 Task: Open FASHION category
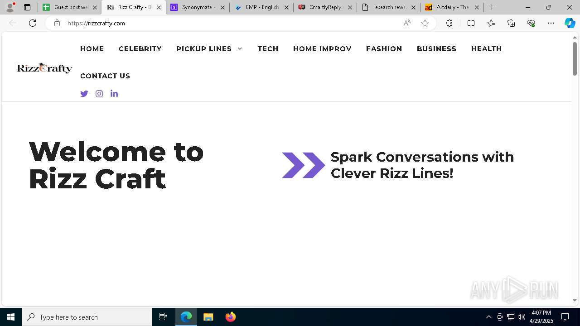coord(384,49)
